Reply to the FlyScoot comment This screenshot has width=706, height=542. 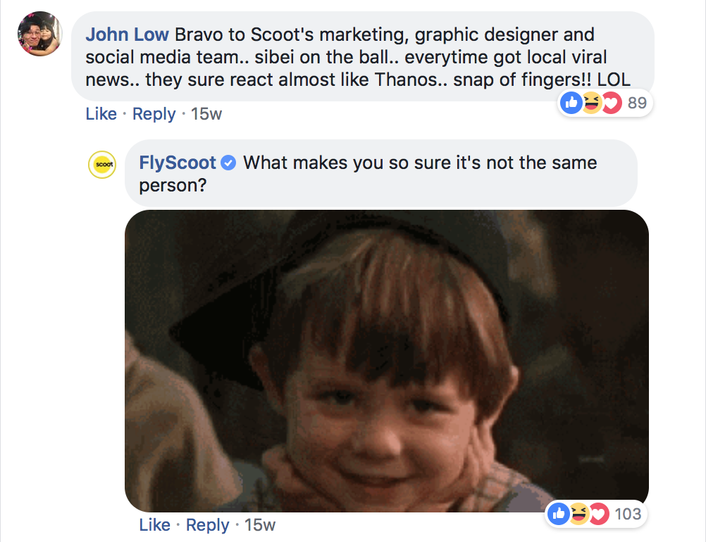point(207,525)
